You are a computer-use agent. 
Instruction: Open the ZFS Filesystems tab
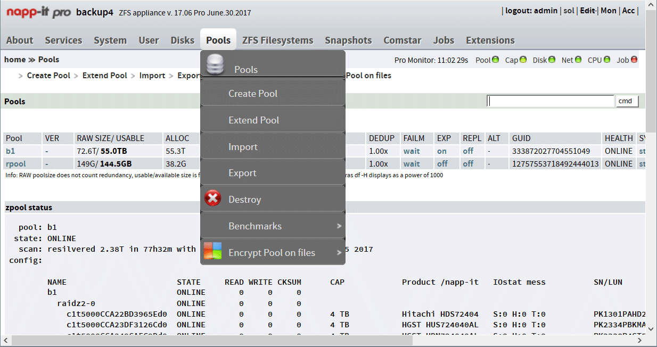[x=278, y=40]
